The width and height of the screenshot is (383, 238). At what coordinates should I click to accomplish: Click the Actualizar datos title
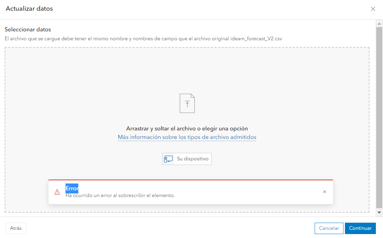tap(29, 9)
